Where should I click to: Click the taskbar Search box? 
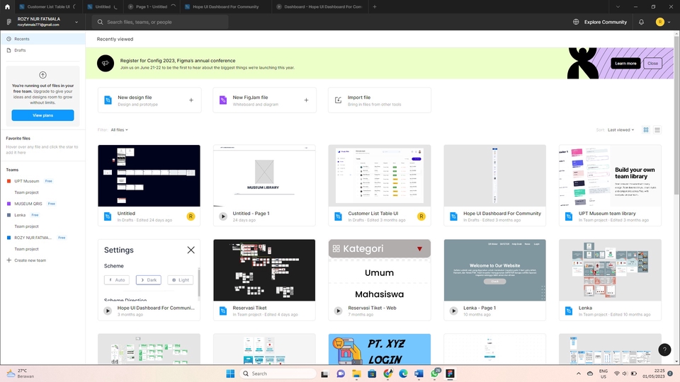[x=278, y=374]
